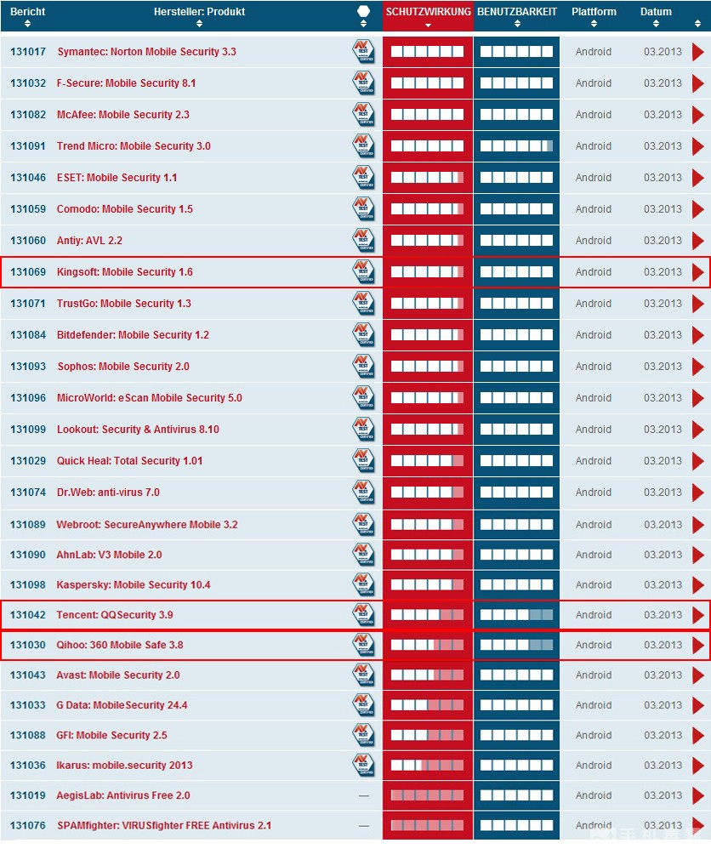Click AV-TEST certified badge for Symantec Norton
The image size is (711, 860).
[x=363, y=52]
